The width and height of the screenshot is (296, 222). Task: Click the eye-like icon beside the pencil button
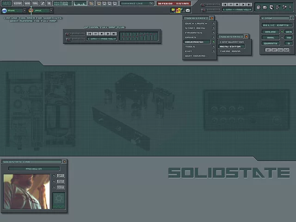pyautogui.click(x=49, y=3)
